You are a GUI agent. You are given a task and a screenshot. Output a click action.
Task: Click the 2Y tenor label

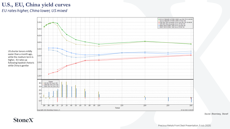[62, 105]
